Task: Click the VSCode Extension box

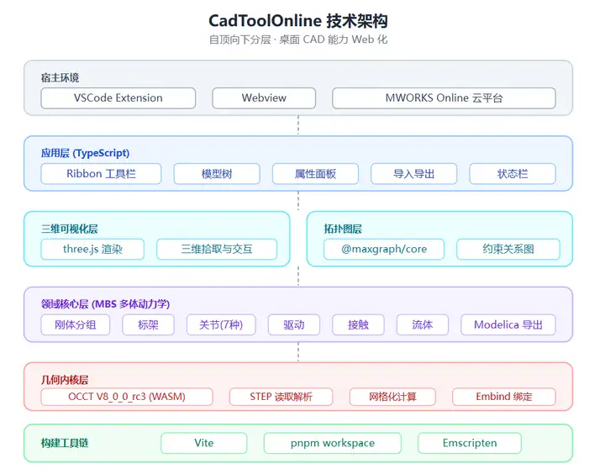Action: coord(118,98)
